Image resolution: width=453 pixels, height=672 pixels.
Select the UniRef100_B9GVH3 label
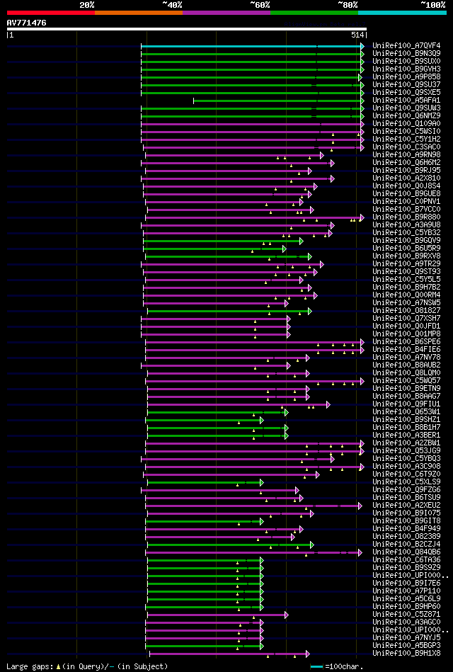click(407, 69)
